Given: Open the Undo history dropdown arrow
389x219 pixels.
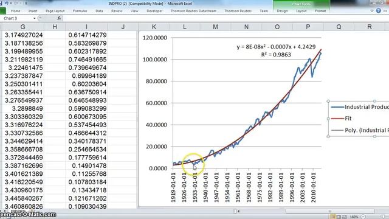Looking at the screenshot, I should point(11,4).
